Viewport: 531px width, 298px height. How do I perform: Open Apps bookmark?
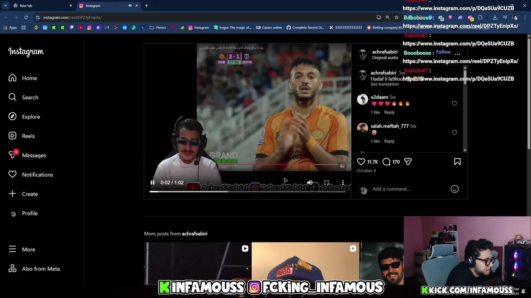click(10, 28)
